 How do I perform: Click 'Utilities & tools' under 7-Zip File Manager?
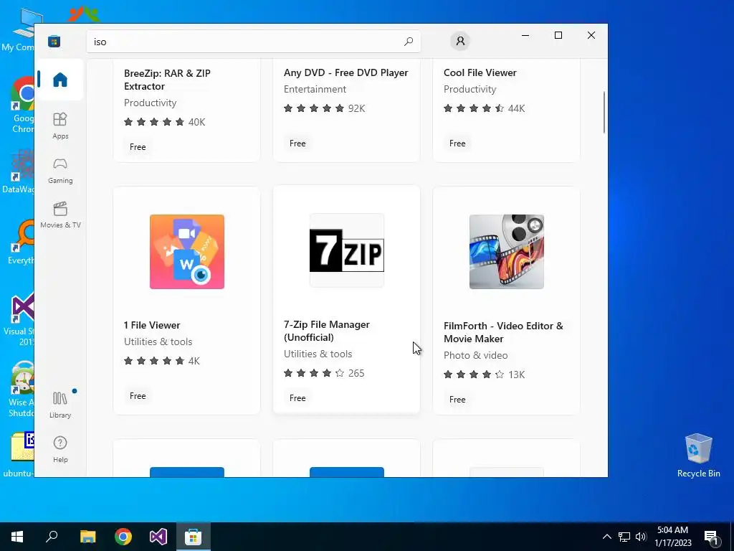[x=318, y=354]
